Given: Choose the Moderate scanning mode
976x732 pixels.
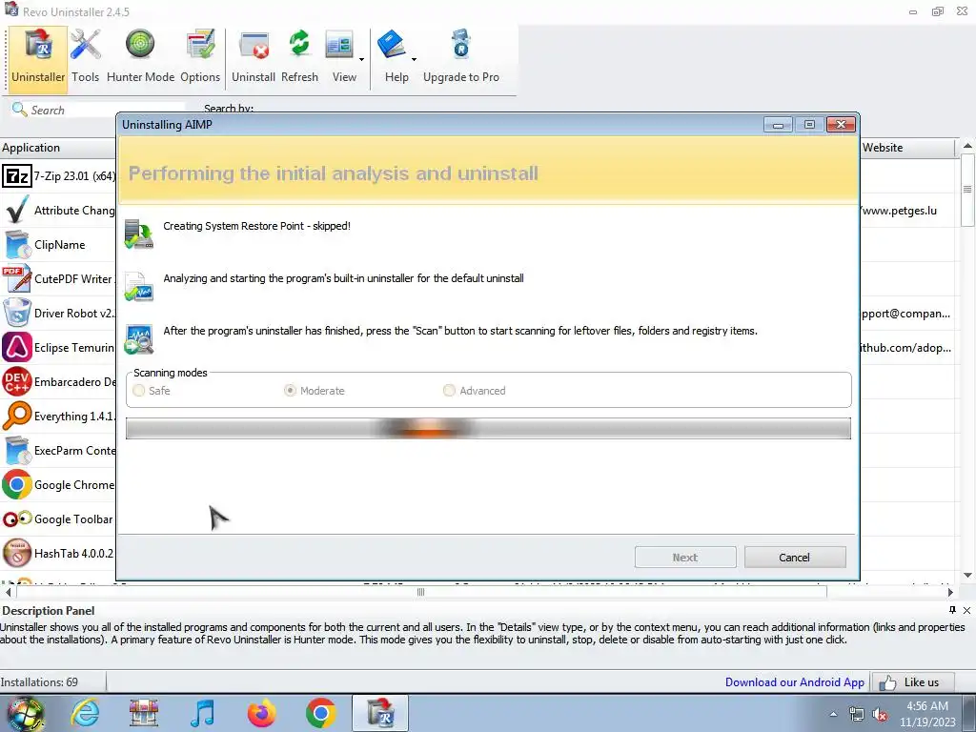Looking at the screenshot, I should [x=290, y=391].
